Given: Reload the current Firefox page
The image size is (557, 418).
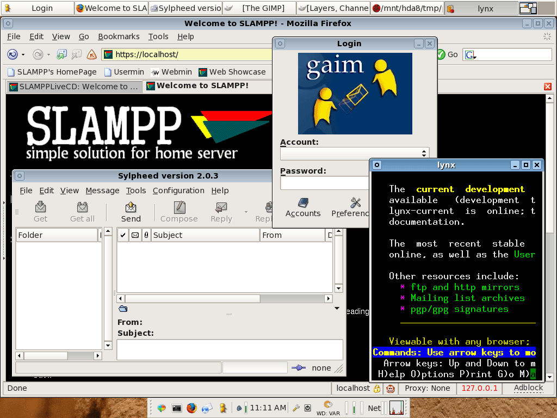Looking at the screenshot, I should tap(62, 54).
